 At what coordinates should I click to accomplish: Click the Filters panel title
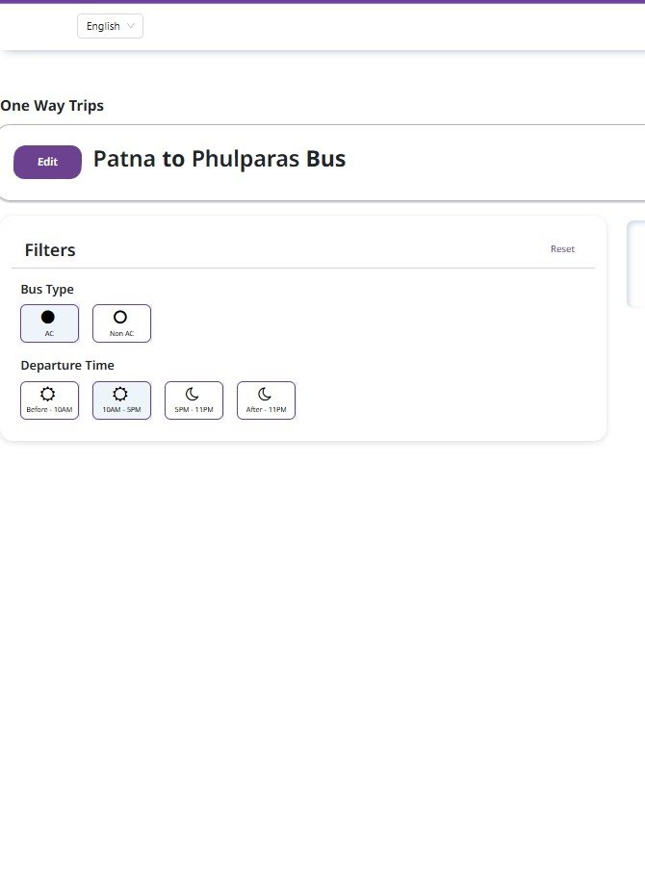point(50,250)
